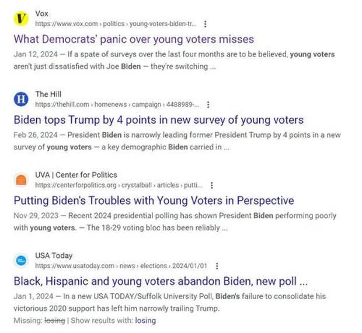Click the USA Today favicon icon
Screen dimensions: 362x333
point(21,260)
